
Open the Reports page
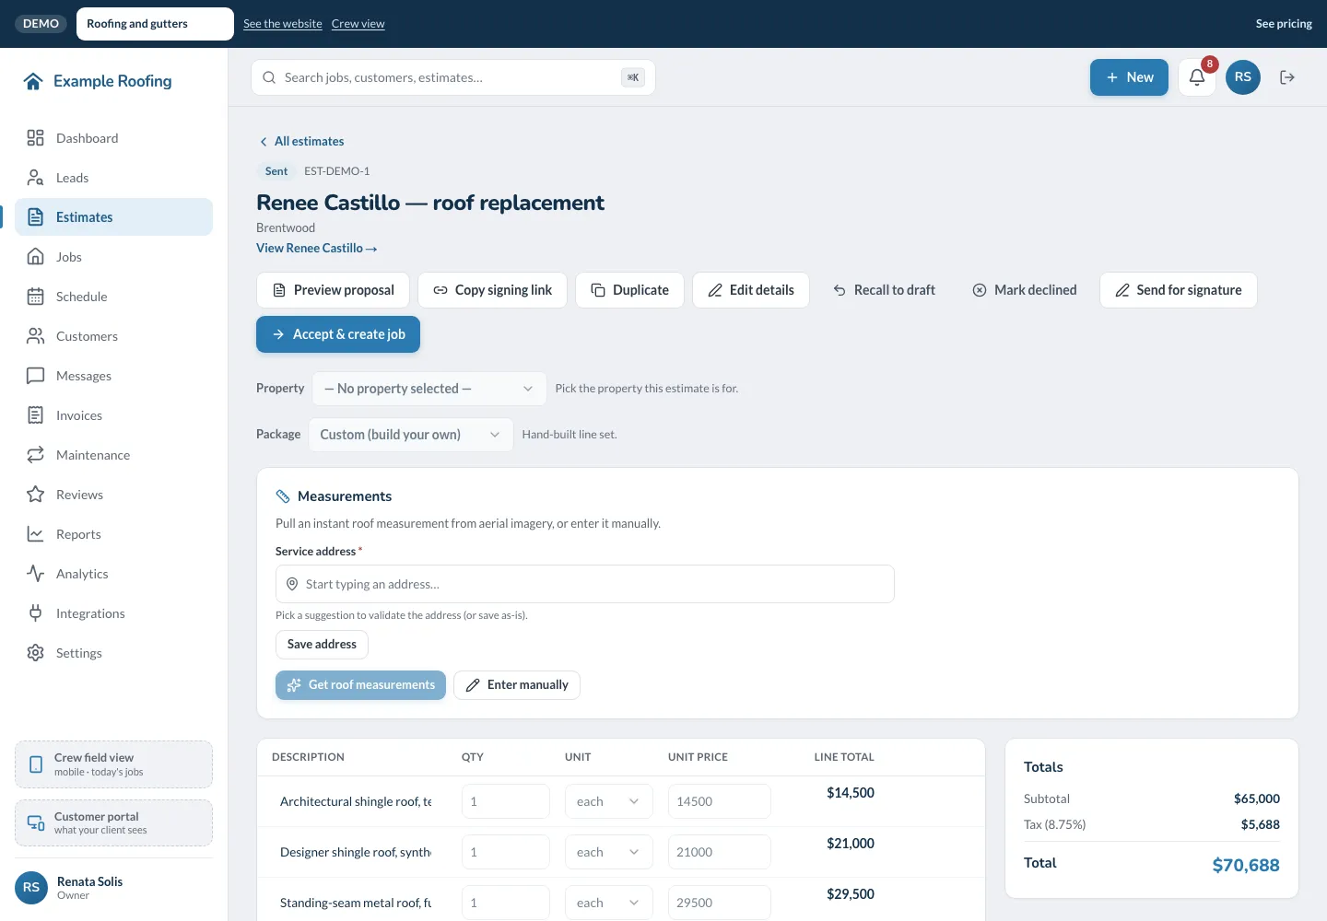(113, 534)
